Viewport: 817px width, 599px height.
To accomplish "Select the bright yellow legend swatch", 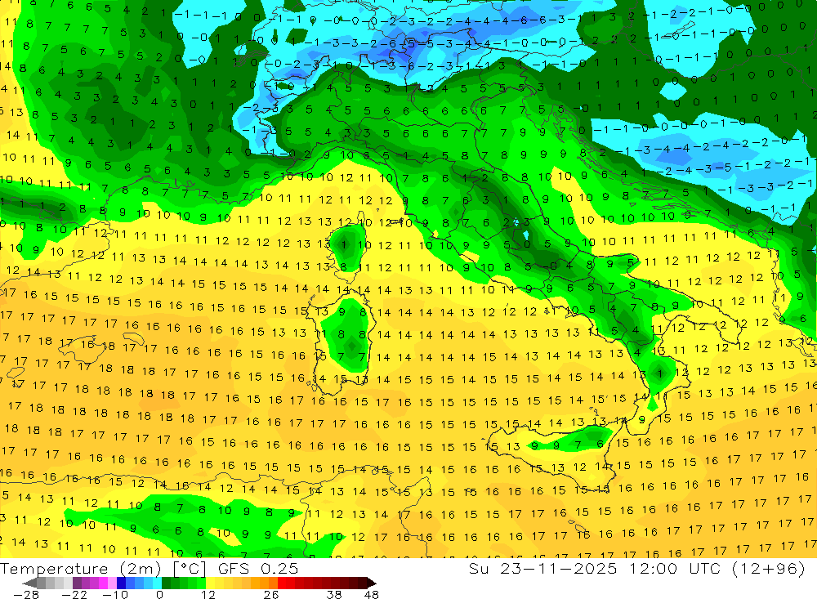I will (x=210, y=583).
